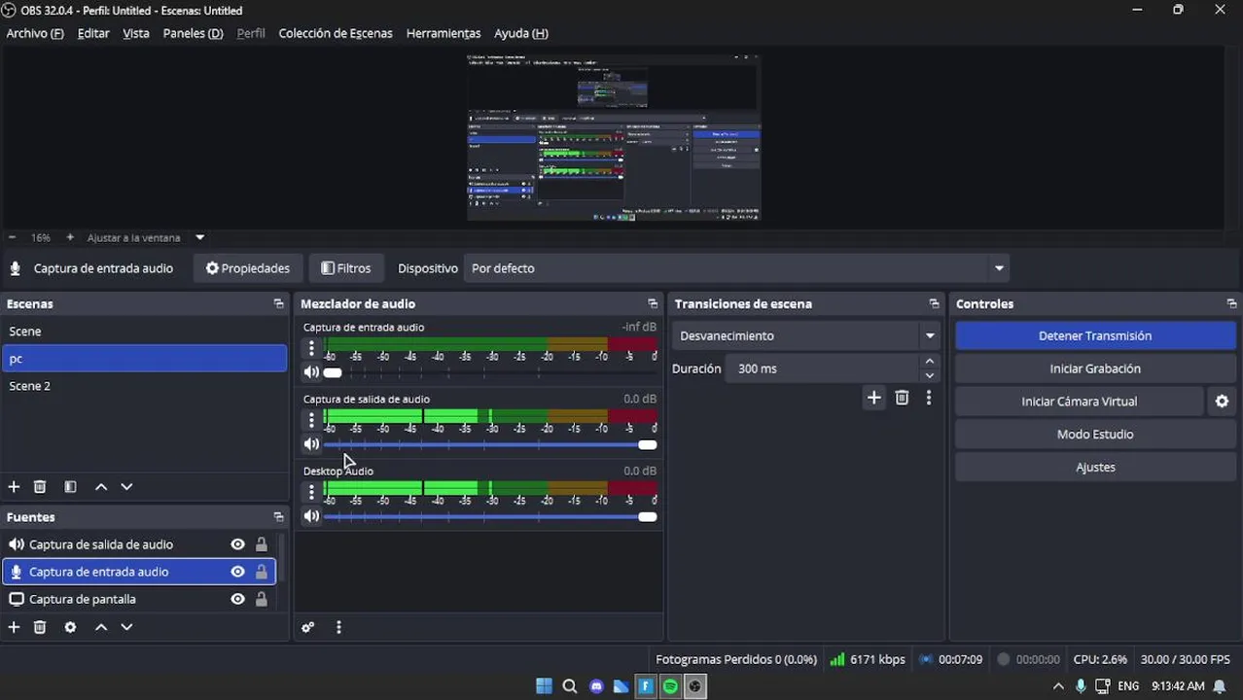Open source properties gear in Fuentes toolbar

pyautogui.click(x=70, y=627)
